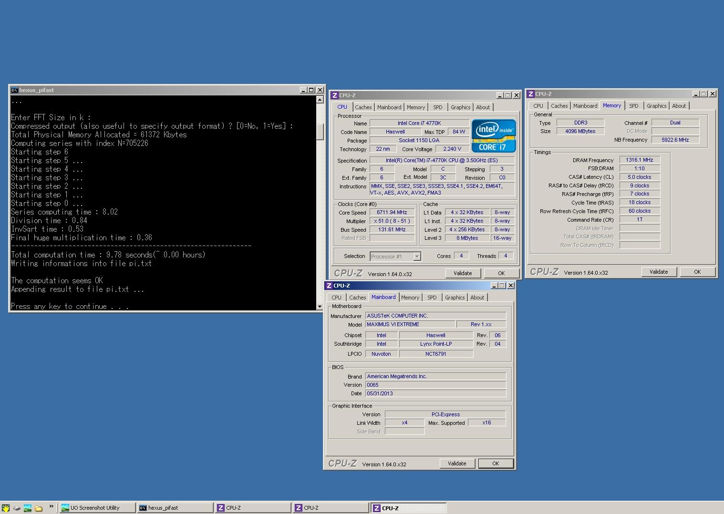Click the memory Size value 4096 MBytes
The image size is (724, 514).
click(581, 131)
